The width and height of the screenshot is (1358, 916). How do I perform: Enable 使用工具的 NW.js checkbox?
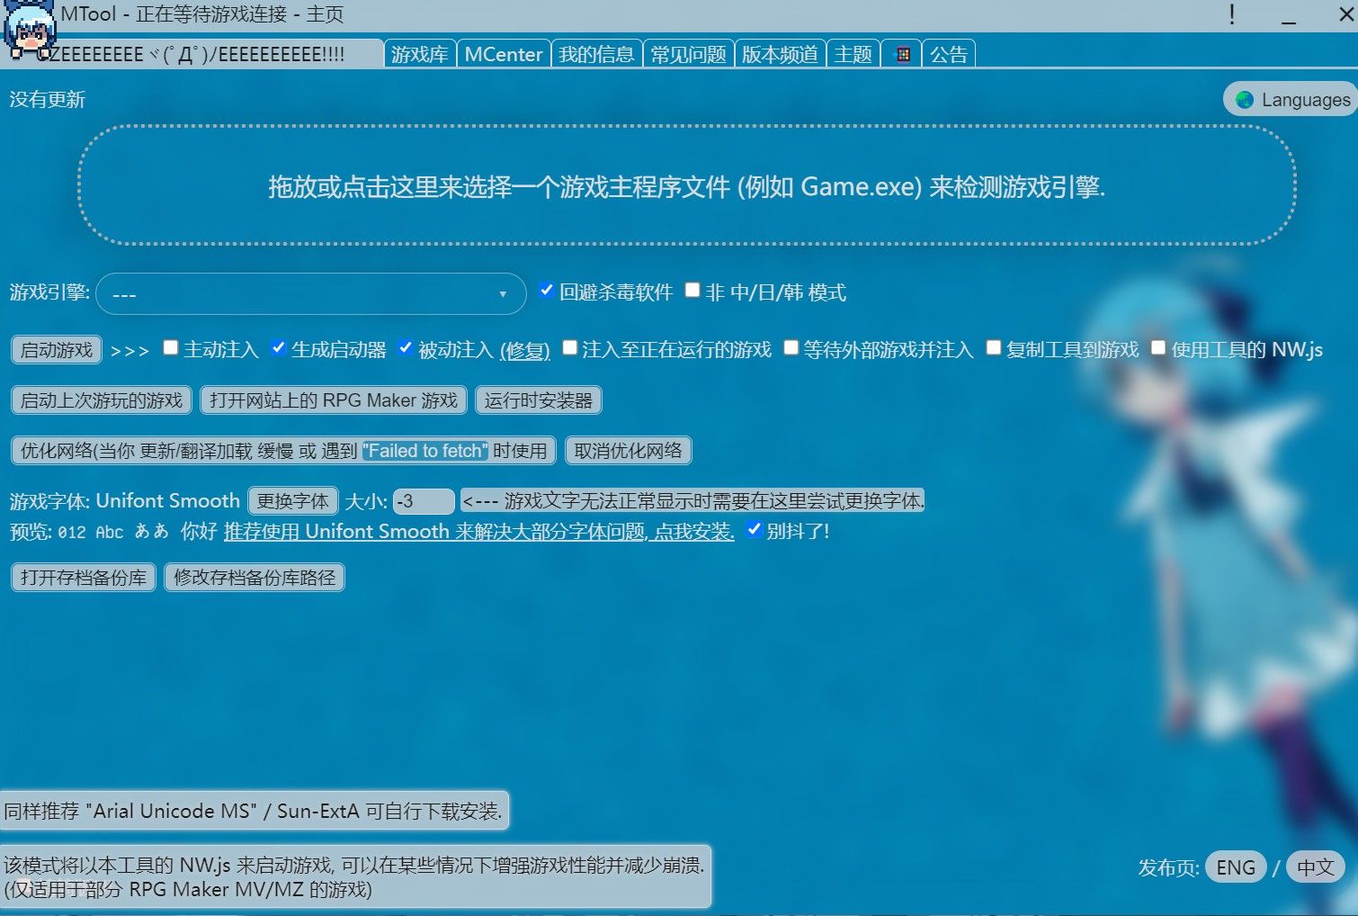pos(1158,347)
